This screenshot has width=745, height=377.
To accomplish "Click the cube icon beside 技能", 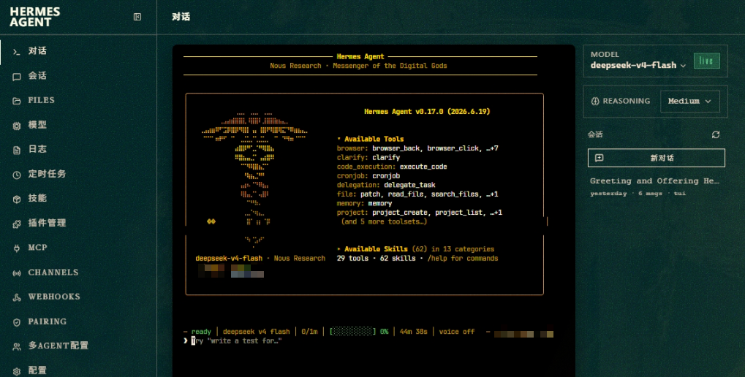I will 17,199.
